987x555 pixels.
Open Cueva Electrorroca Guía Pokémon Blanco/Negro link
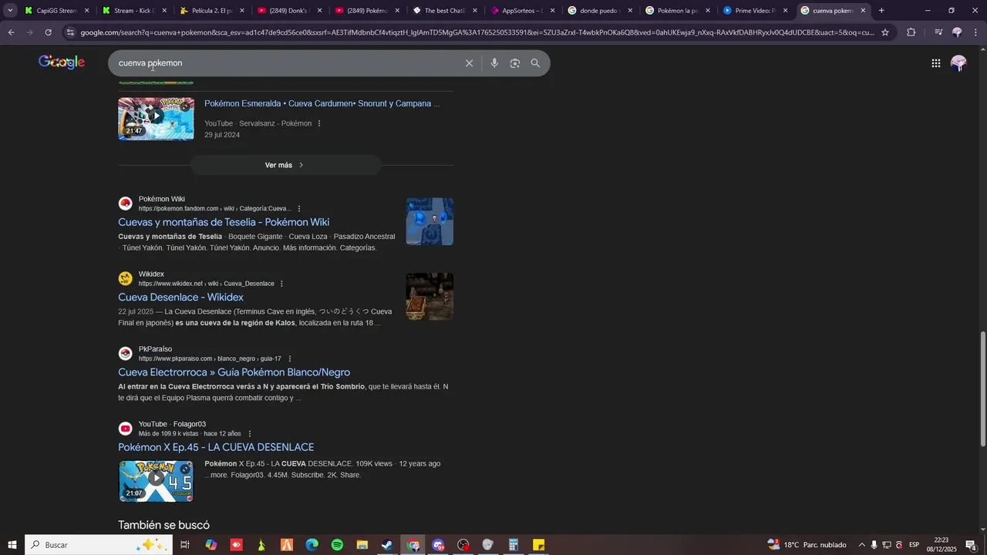234,372
